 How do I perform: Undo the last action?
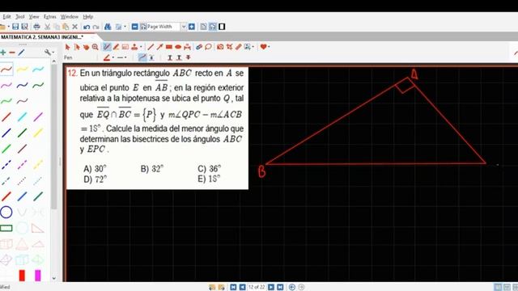(x=87, y=27)
